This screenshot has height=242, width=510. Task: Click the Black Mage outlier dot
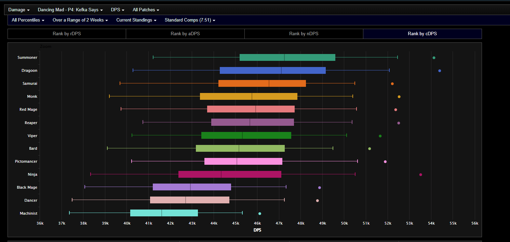[320, 188]
